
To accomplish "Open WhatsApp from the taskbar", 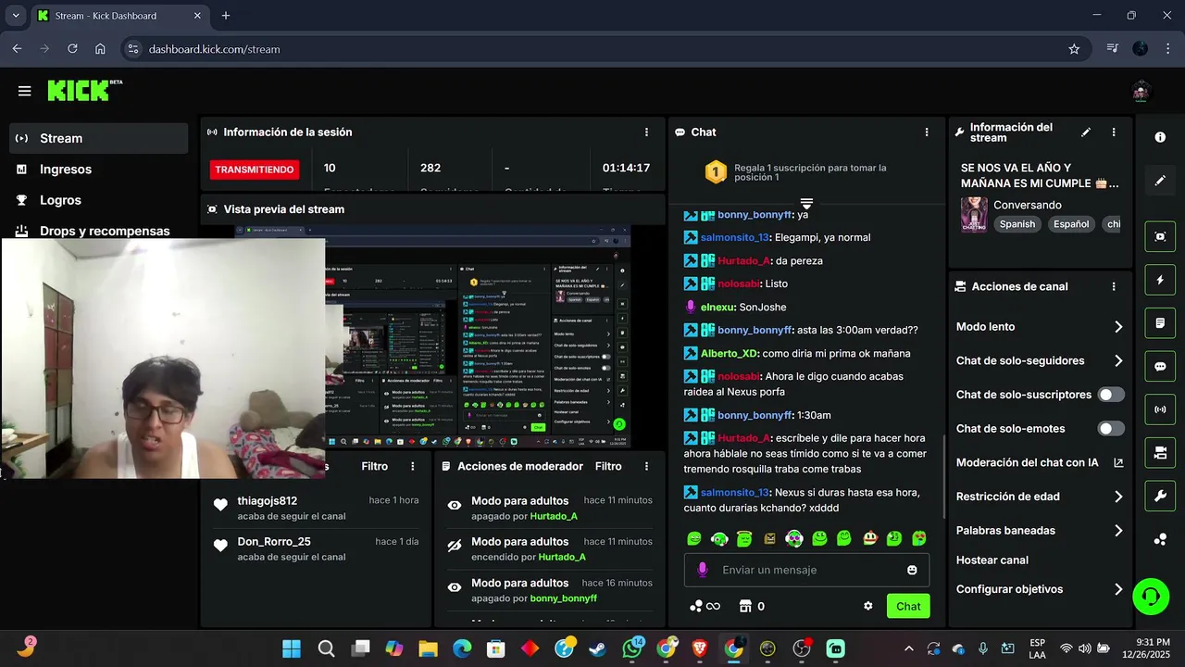I will pos(632,649).
